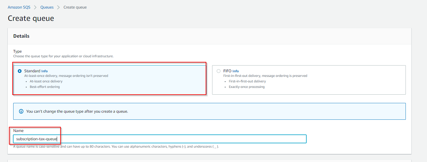This screenshot has width=427, height=162.
Task: Open the Info link next to Standard
Action: (x=45, y=71)
